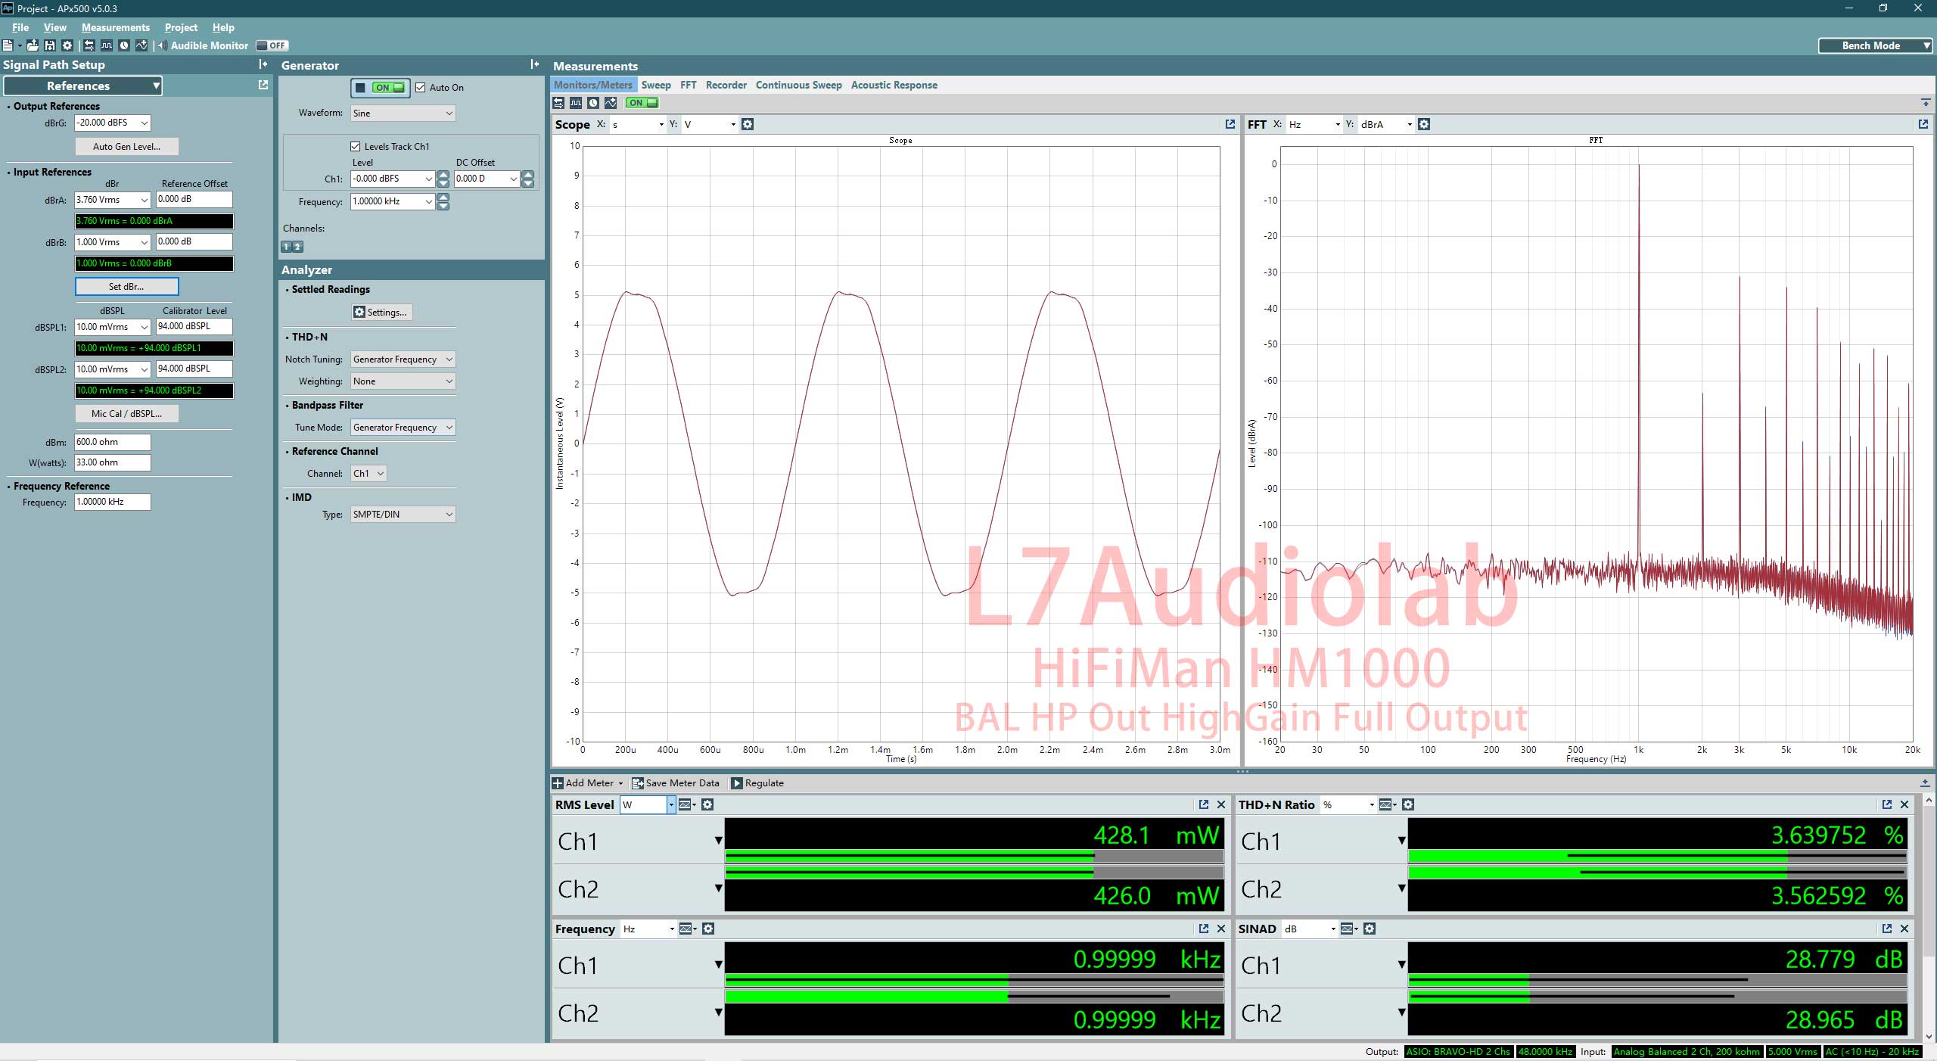Switch to the Continuous Sweep tab
Screen dimensions: 1937x1061
point(798,85)
